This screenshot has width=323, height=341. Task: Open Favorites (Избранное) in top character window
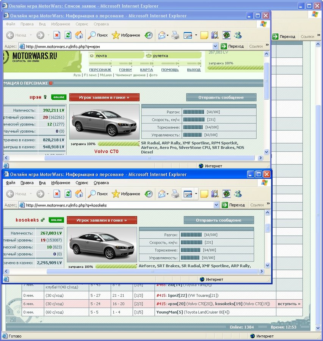point(126,35)
